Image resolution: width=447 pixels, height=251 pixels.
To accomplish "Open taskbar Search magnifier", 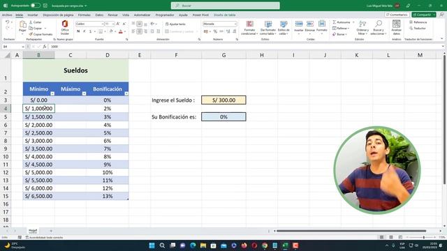I will tap(162, 245).
